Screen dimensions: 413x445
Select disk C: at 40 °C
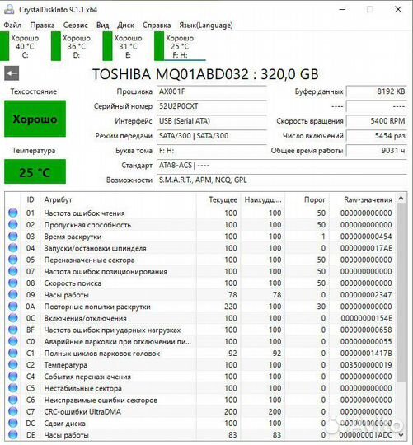coord(20,46)
